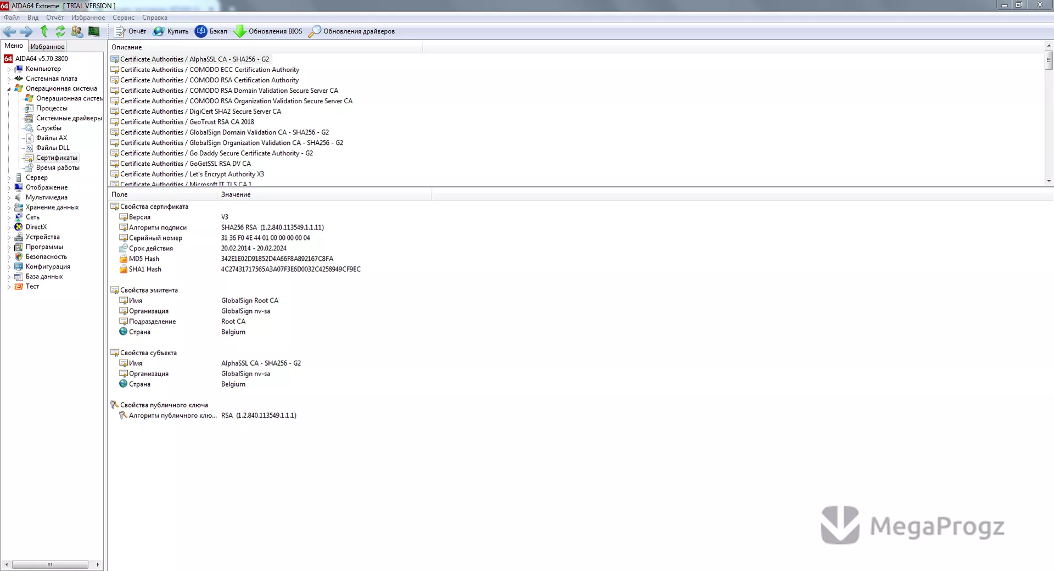Select GeoTrust RSA CA 2018 row
This screenshot has width=1054, height=571.
click(x=182, y=122)
